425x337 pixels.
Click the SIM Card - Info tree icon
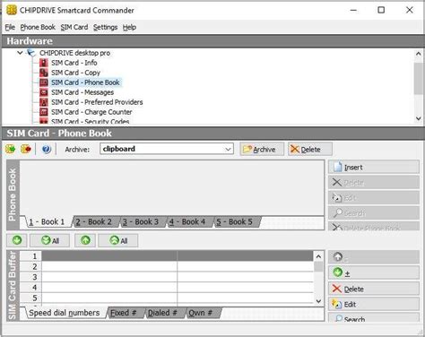(x=44, y=63)
